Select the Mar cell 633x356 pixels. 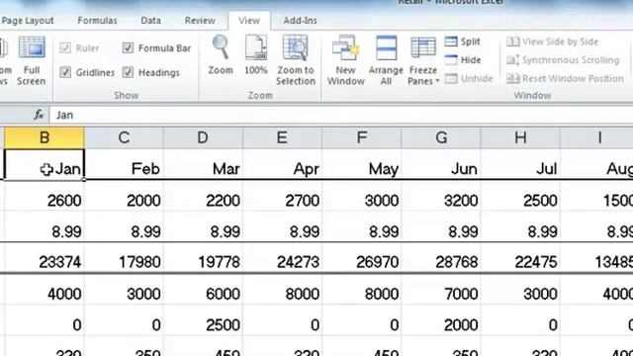pos(203,164)
